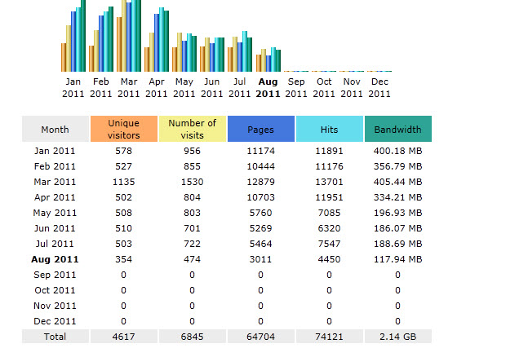Click the green Bandwidth column header
This screenshot has width=528, height=357.
pos(398,129)
